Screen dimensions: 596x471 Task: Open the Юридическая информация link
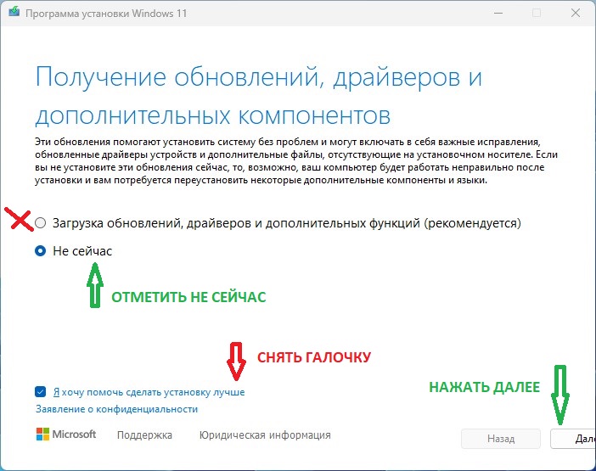(265, 435)
